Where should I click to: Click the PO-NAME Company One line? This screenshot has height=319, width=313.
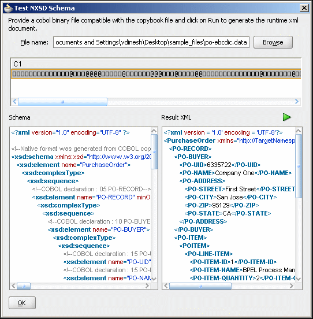tap(236, 173)
